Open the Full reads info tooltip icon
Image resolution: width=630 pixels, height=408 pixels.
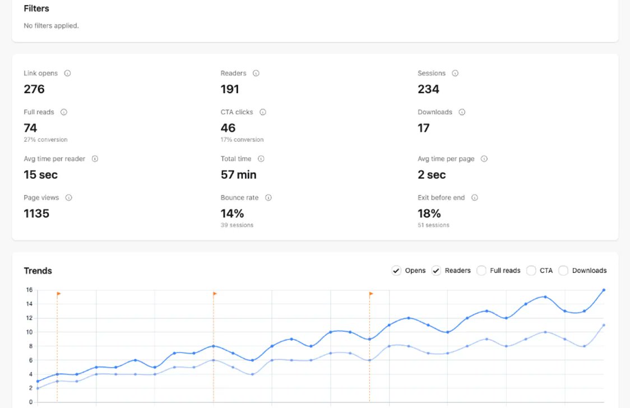click(x=64, y=112)
